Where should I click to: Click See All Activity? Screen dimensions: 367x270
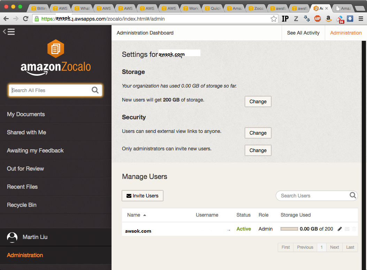(x=303, y=33)
